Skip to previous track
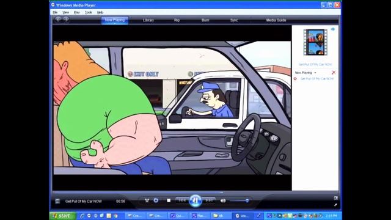 coord(182,200)
